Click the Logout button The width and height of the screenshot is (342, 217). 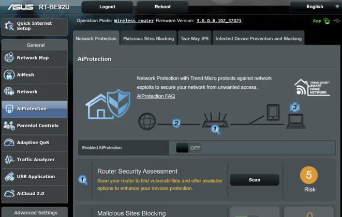[x=107, y=7]
